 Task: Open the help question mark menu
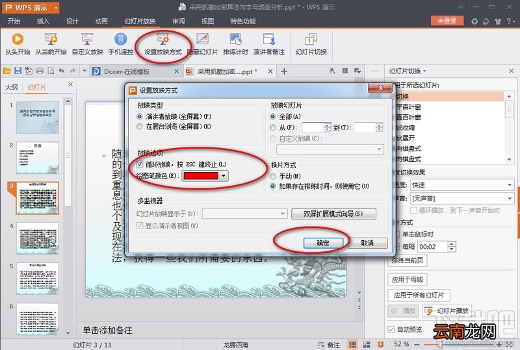511,21
